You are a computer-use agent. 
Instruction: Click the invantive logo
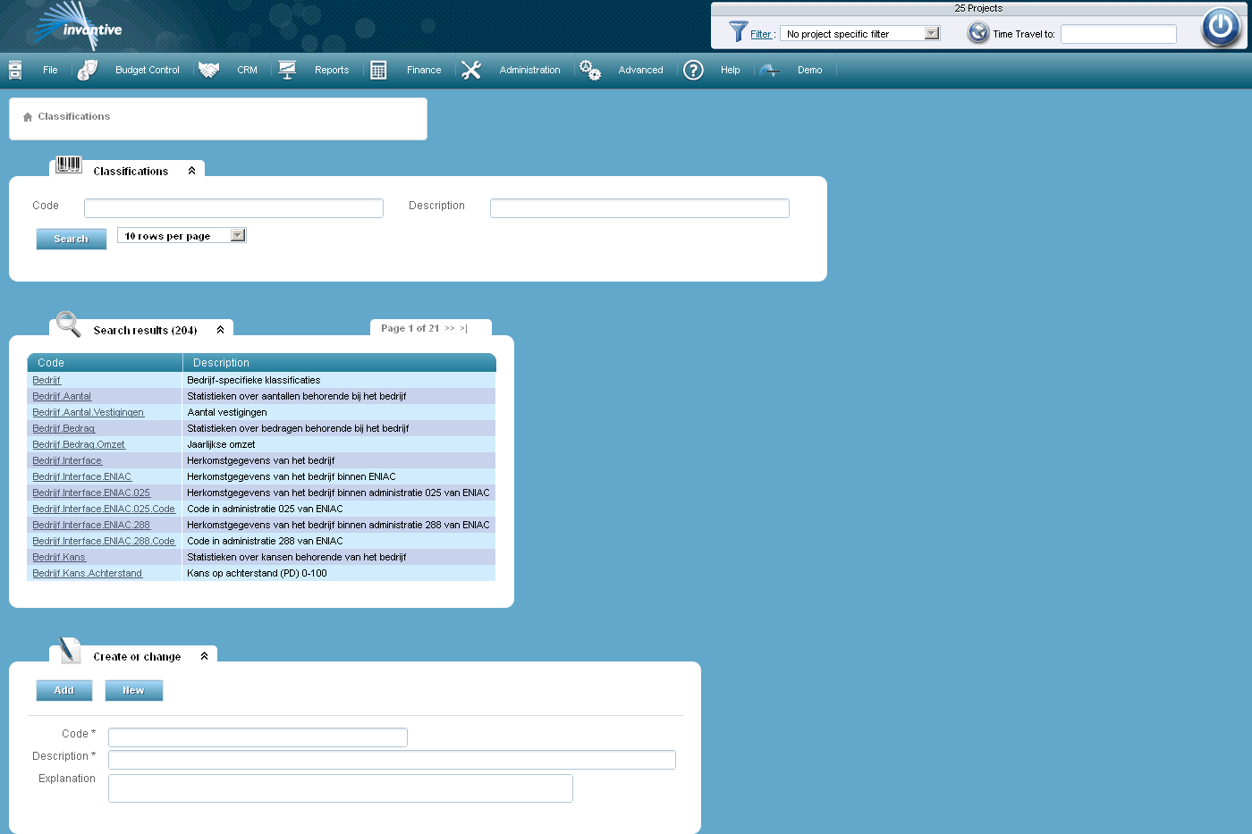tap(76, 26)
